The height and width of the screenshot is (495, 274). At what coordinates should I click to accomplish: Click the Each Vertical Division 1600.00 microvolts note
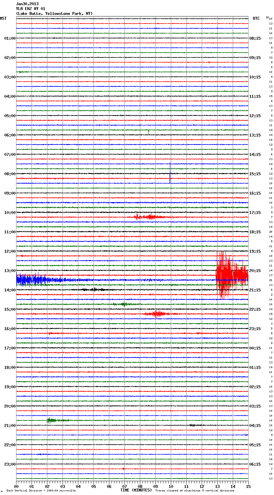[x=41, y=490]
